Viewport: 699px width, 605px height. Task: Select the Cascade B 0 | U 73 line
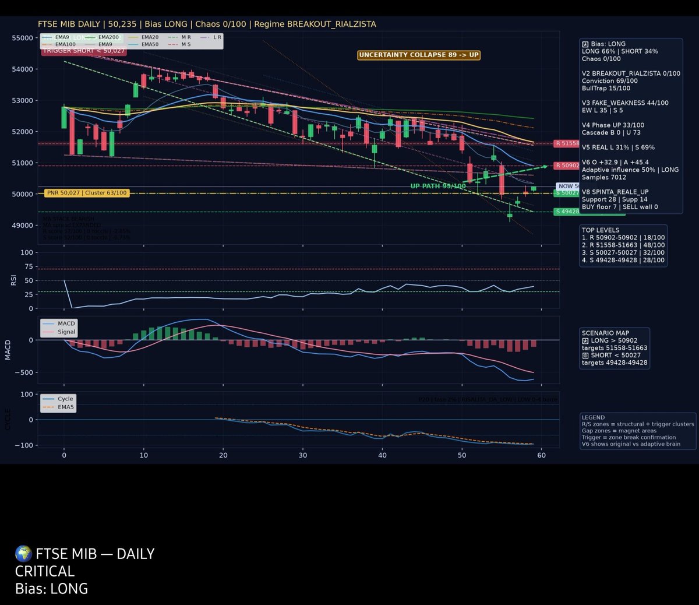(611, 133)
